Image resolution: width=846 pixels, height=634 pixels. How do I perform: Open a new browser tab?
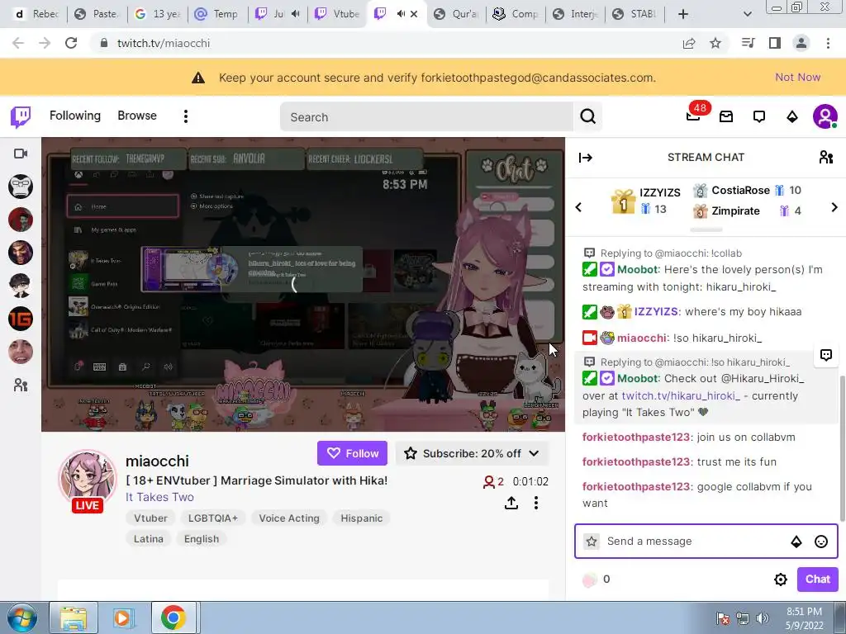tap(683, 14)
